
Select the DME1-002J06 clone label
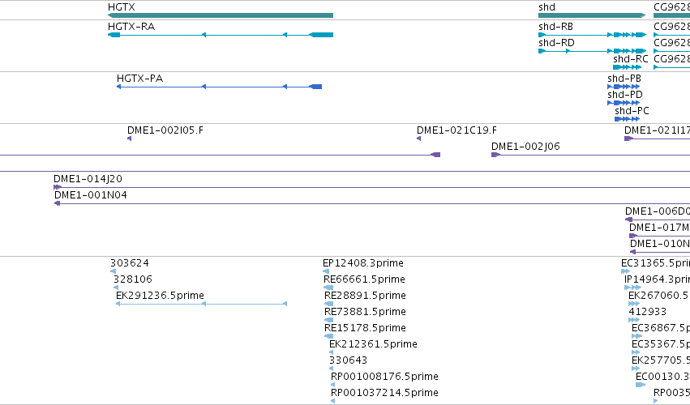[x=525, y=147]
